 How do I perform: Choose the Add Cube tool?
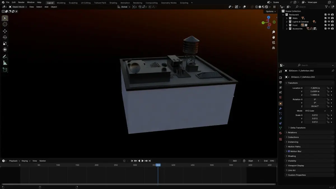(x=5, y=69)
